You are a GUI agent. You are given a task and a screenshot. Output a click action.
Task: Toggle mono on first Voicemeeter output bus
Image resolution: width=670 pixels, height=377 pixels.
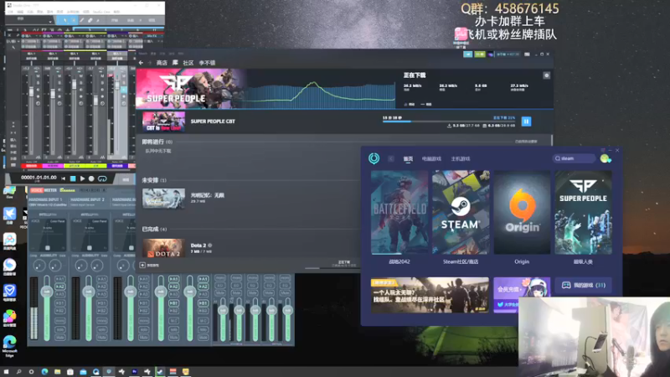[x=219, y=278]
